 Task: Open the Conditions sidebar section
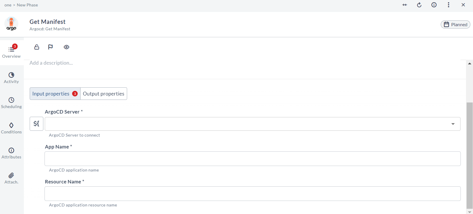(x=11, y=128)
